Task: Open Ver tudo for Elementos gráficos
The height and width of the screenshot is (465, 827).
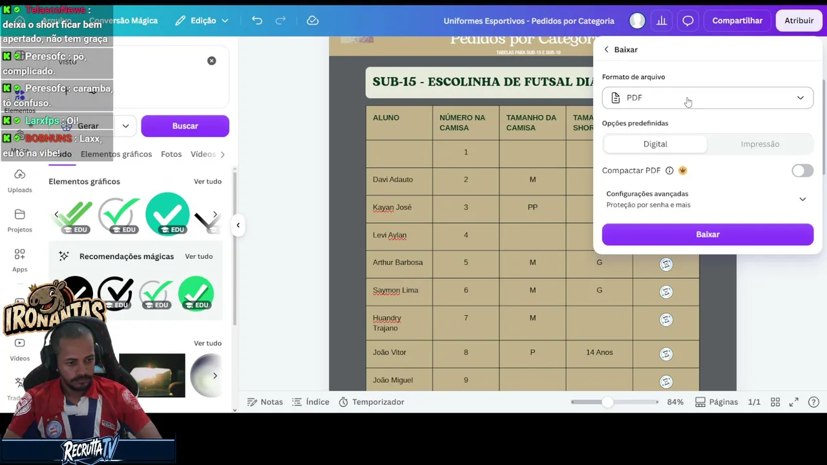Action: [x=207, y=181]
